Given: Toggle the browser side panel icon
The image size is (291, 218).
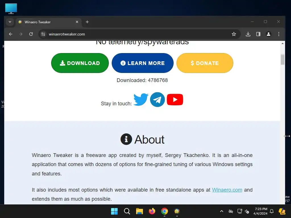Looking at the screenshot, I should tap(258, 34).
